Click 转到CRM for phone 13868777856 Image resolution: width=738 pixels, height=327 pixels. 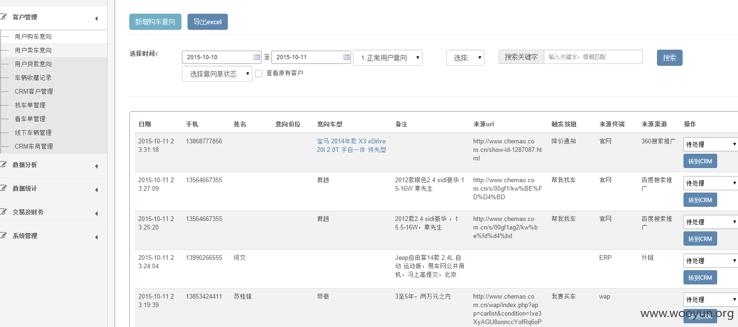click(700, 161)
